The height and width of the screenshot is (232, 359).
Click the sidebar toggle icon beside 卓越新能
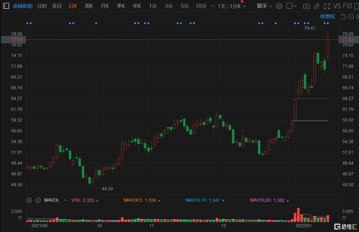coord(6,6)
